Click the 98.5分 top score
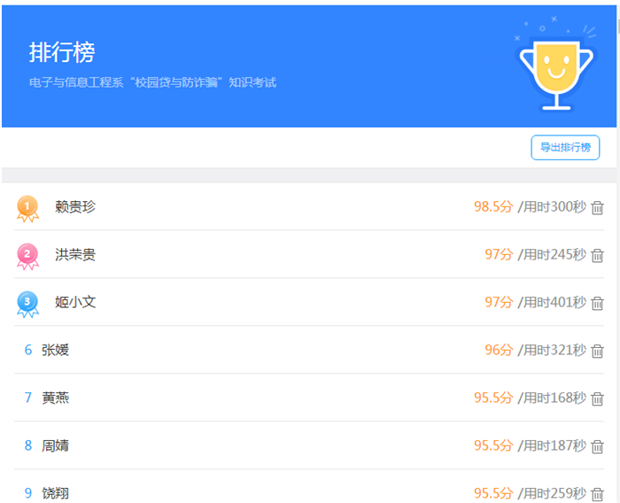 (x=493, y=206)
